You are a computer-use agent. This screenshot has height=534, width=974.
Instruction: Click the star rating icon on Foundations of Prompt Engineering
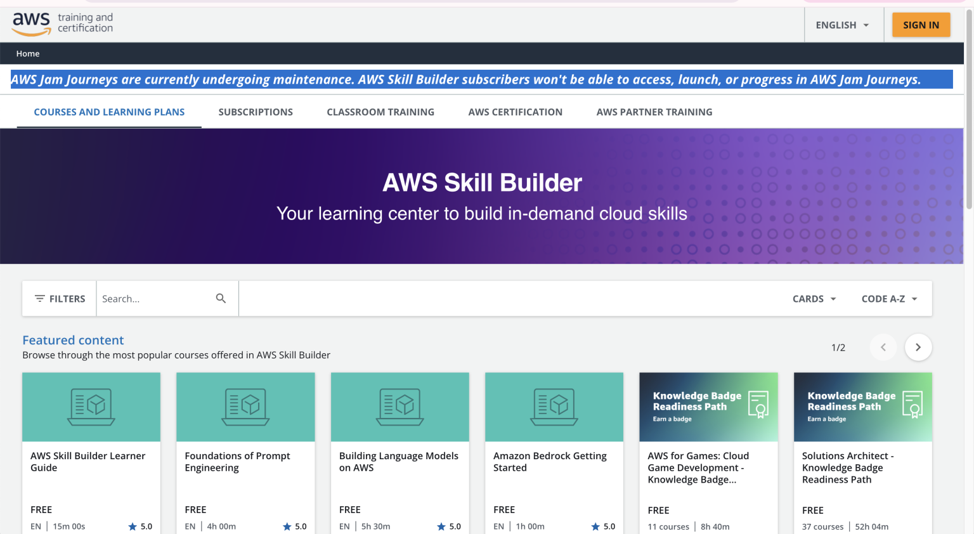(285, 526)
